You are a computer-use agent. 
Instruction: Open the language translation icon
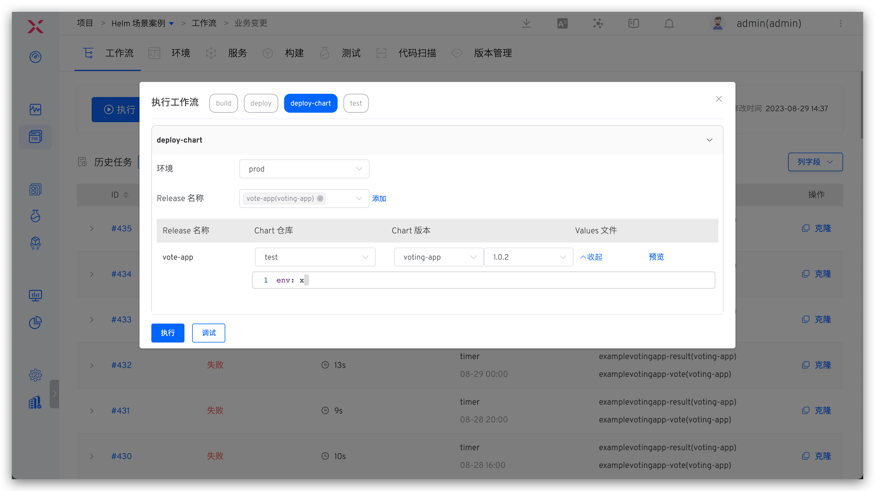click(562, 23)
